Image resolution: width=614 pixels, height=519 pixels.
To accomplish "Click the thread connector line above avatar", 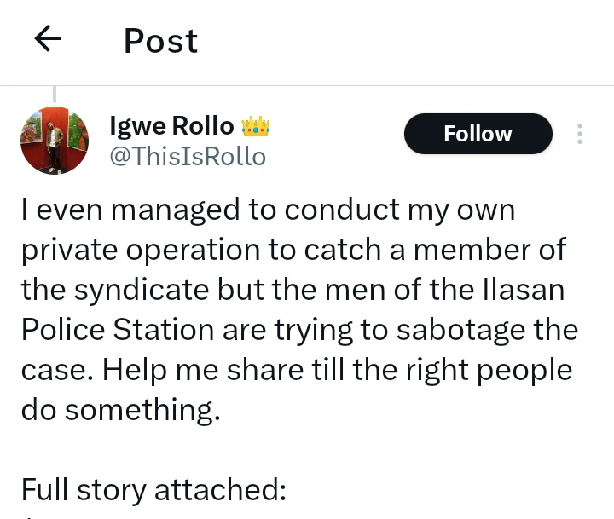I will click(x=55, y=95).
